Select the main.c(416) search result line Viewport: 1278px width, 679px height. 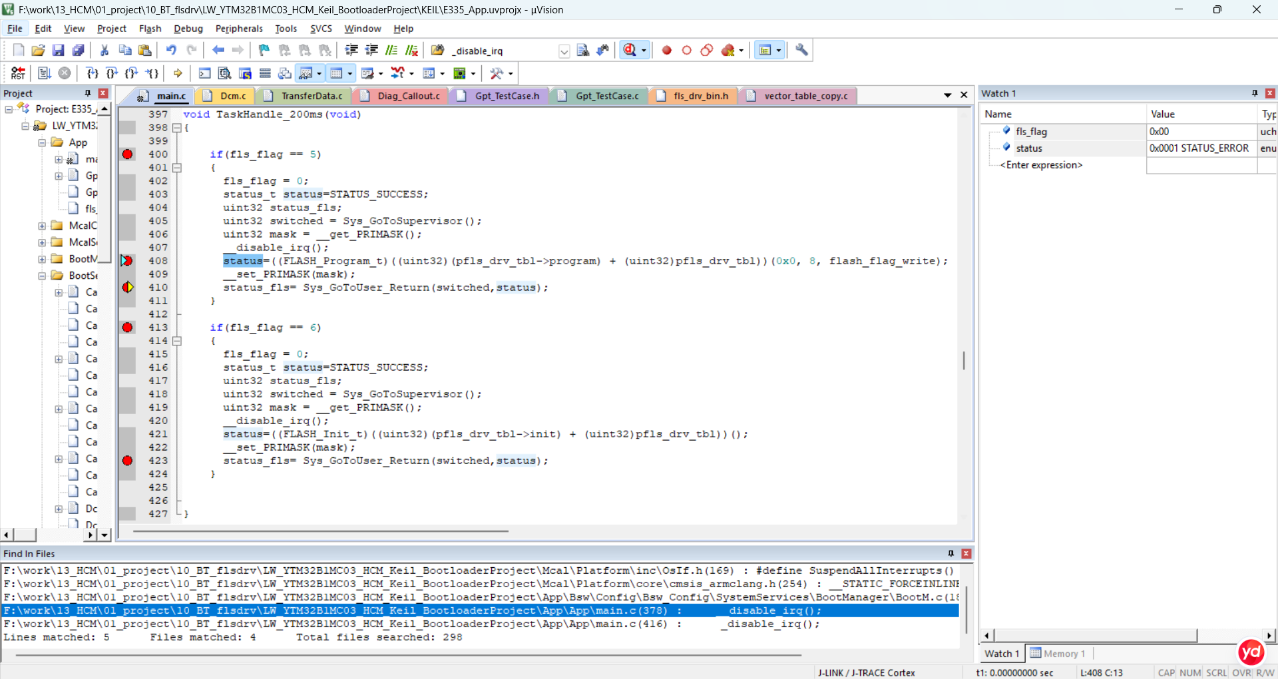click(x=481, y=624)
